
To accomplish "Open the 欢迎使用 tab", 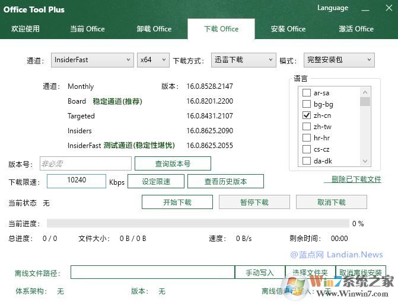I will [x=26, y=29].
